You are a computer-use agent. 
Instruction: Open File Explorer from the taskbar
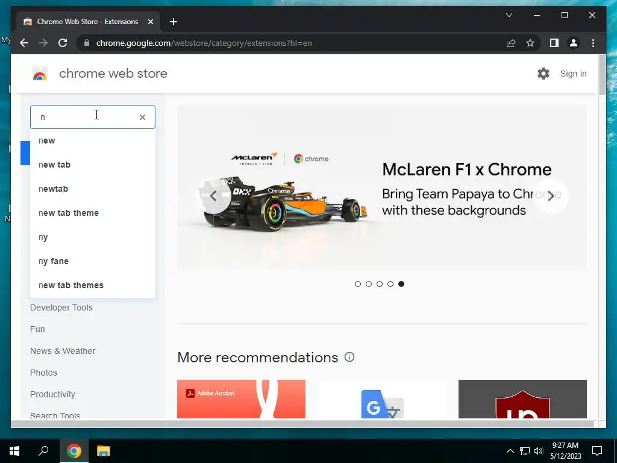(104, 451)
